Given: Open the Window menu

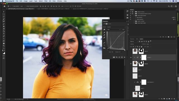Looking at the screenshot, I should (60, 1).
